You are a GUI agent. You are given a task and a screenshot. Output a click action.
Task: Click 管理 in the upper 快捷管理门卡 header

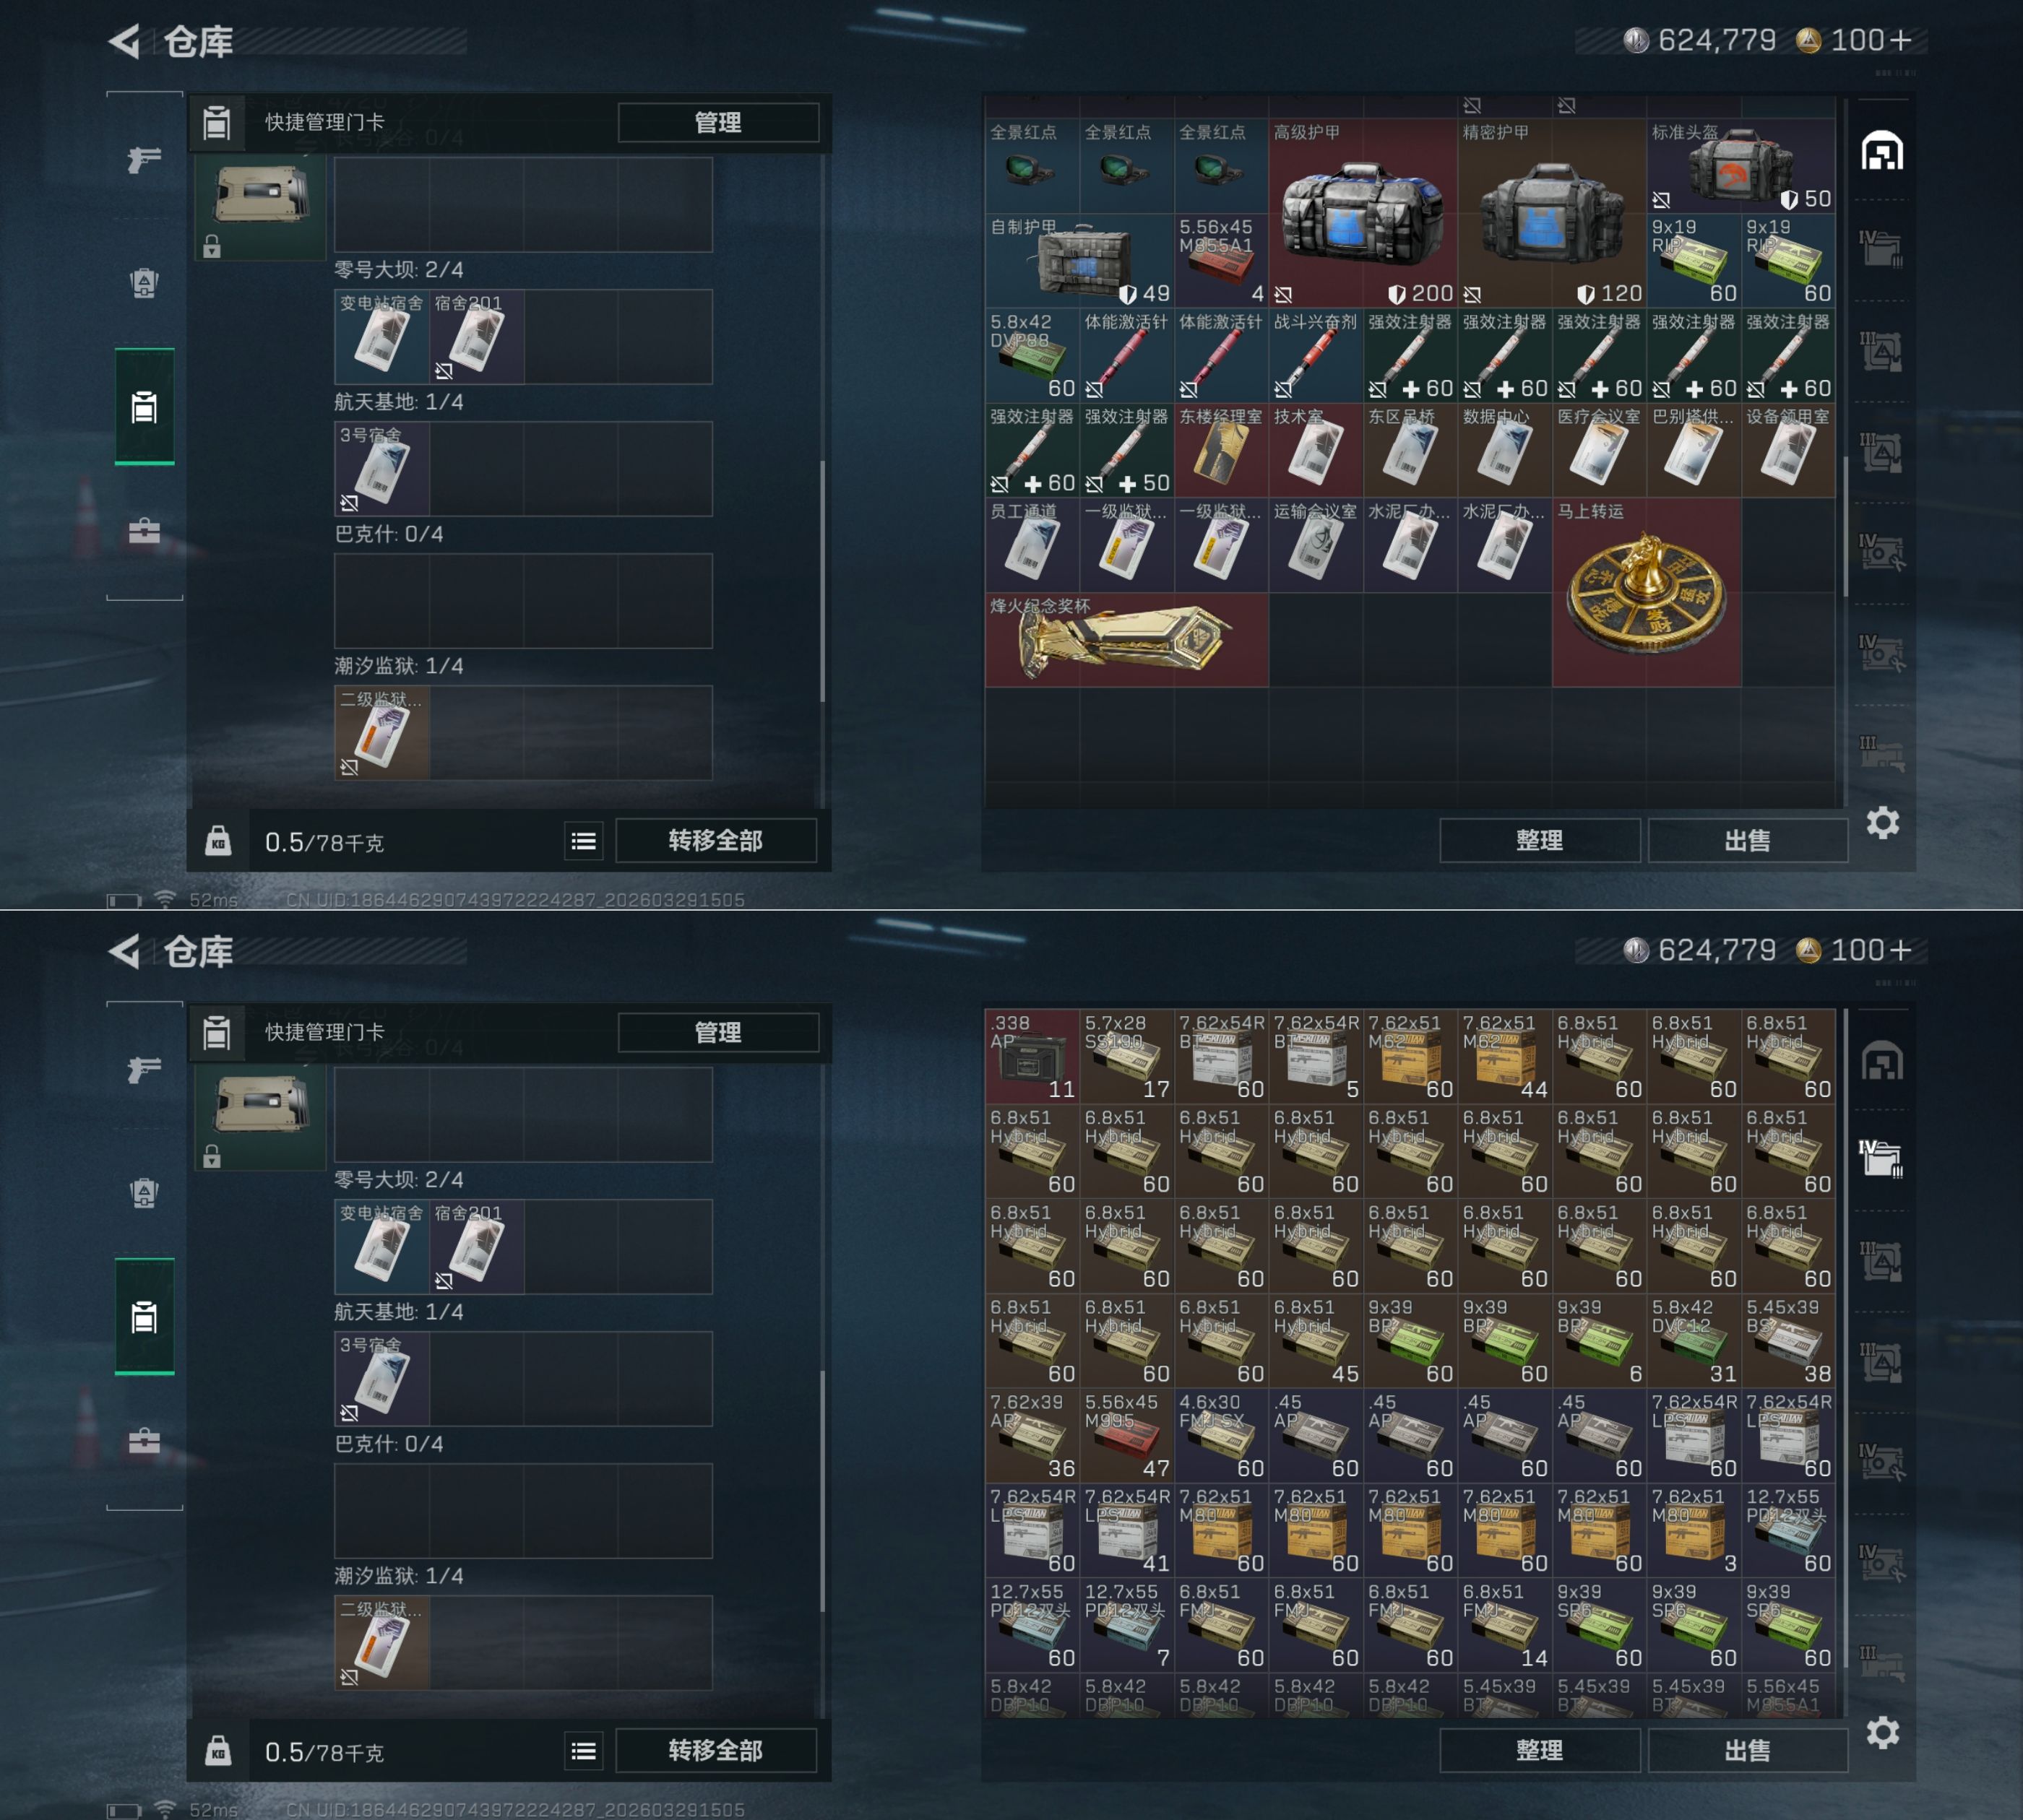(x=718, y=122)
